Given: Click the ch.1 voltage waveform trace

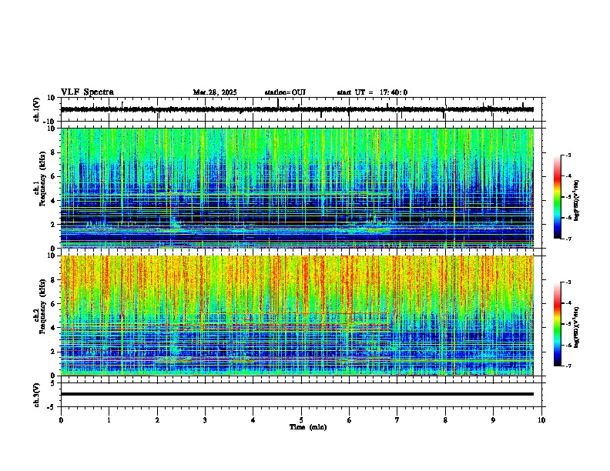Looking at the screenshot, I should (297, 109).
